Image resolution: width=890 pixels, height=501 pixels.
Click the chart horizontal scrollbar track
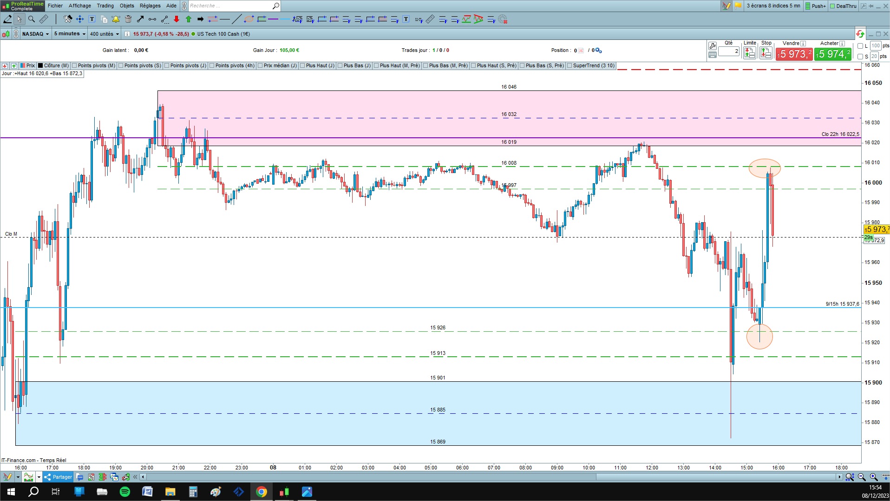491,477
